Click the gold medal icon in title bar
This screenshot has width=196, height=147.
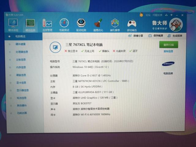coord(141,15)
